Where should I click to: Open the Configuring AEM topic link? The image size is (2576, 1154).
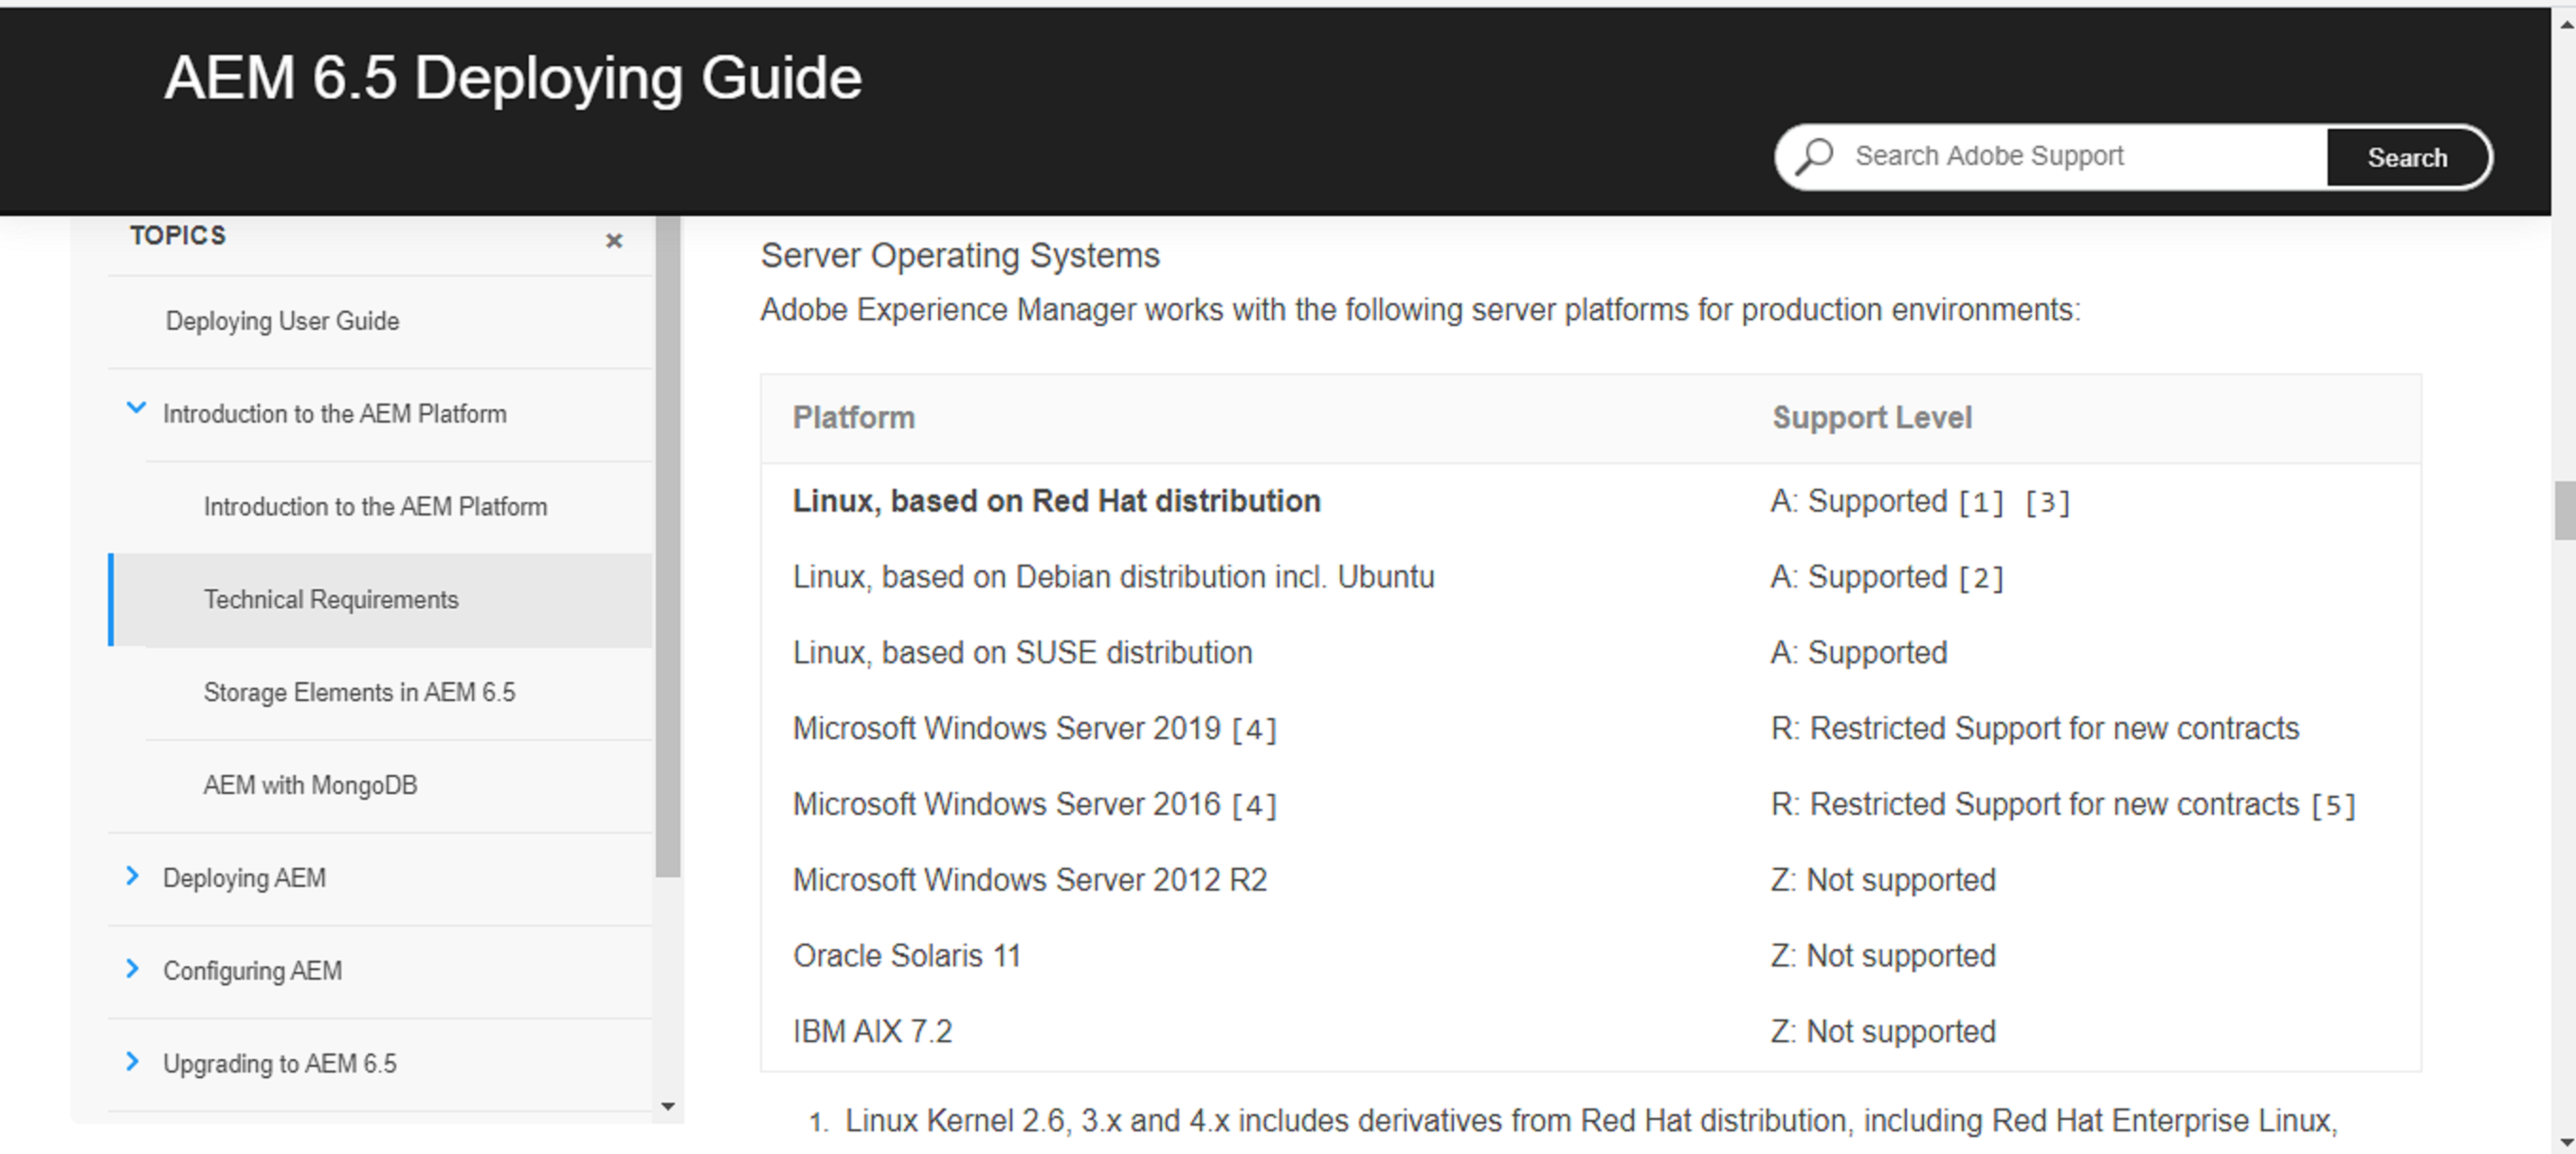click(x=252, y=971)
